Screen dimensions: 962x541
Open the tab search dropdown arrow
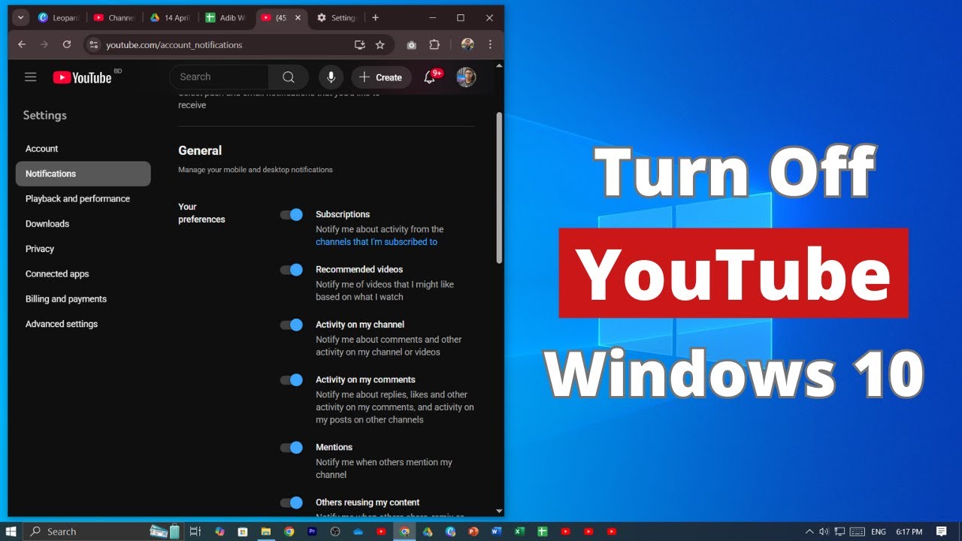(x=21, y=17)
